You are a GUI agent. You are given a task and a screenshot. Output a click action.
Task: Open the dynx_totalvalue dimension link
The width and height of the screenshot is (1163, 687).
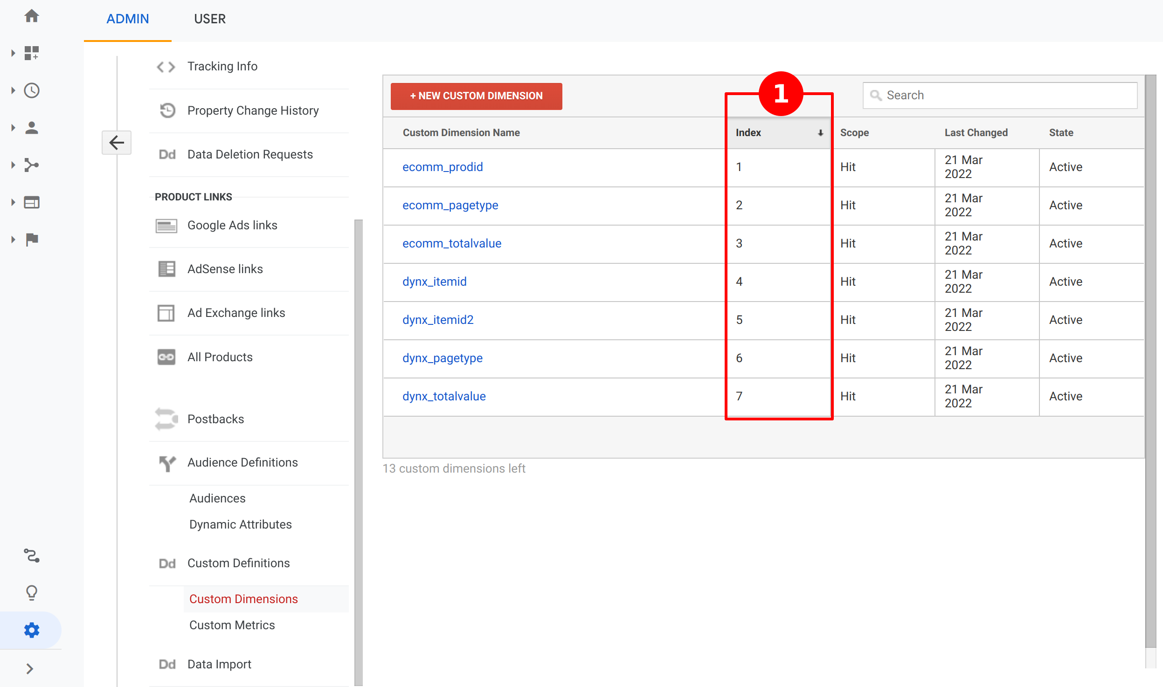[444, 396]
